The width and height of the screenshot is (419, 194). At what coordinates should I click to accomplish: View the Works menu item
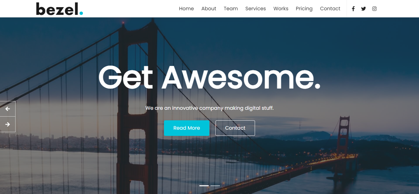point(281,9)
